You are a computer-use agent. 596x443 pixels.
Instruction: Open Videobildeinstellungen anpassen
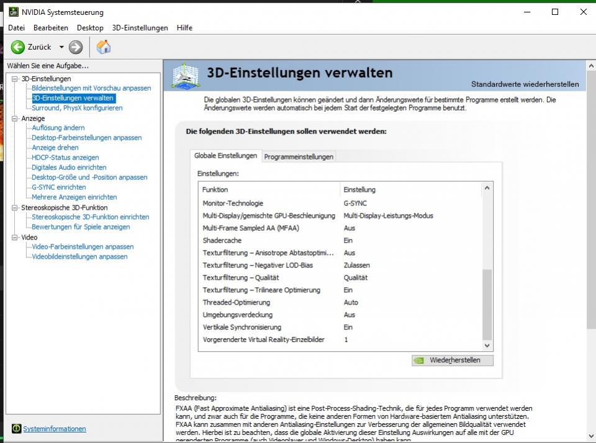click(79, 256)
